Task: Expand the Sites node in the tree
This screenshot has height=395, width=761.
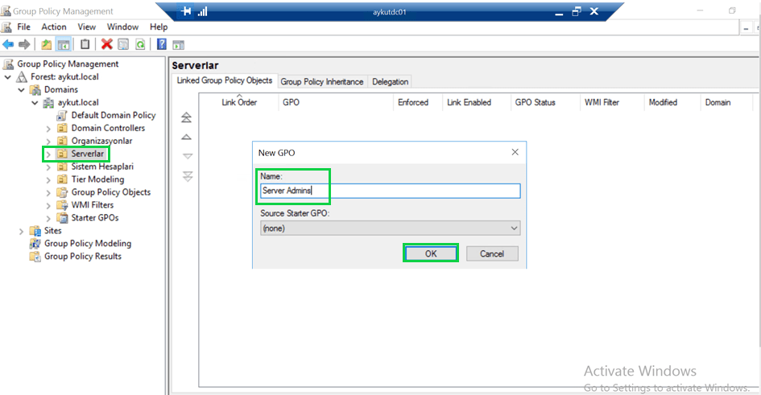Action: tap(22, 231)
